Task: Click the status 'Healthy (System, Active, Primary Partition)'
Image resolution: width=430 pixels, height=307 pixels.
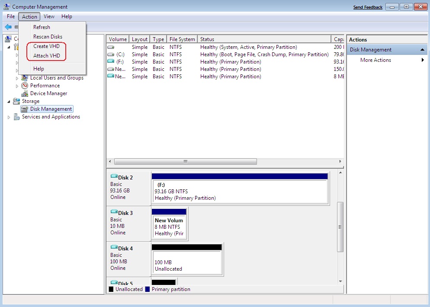Action: click(x=248, y=47)
